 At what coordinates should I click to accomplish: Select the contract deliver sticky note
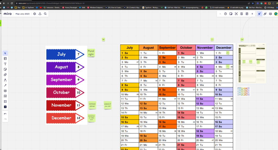coord(92,105)
